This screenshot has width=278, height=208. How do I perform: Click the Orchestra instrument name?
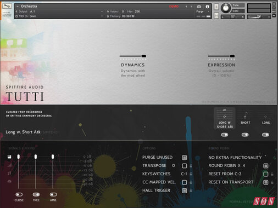pos(29,6)
